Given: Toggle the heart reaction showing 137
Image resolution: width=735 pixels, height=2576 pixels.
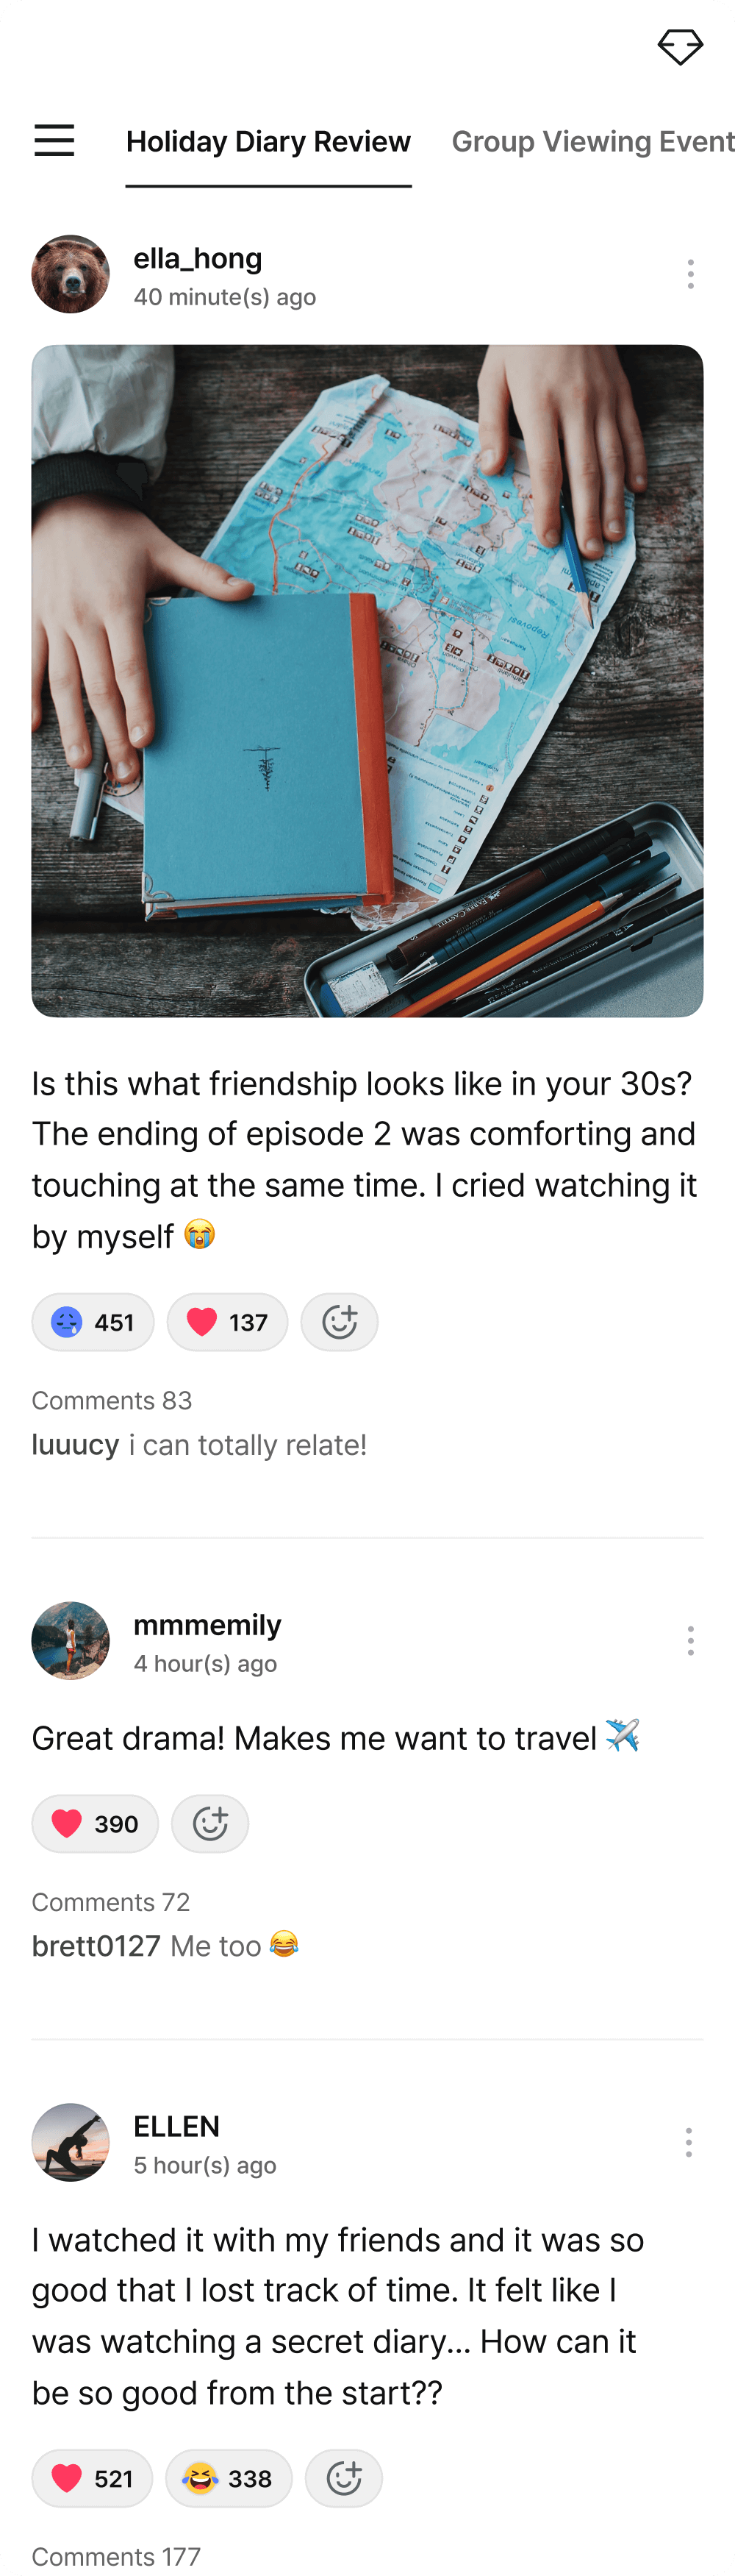Looking at the screenshot, I should (228, 1322).
